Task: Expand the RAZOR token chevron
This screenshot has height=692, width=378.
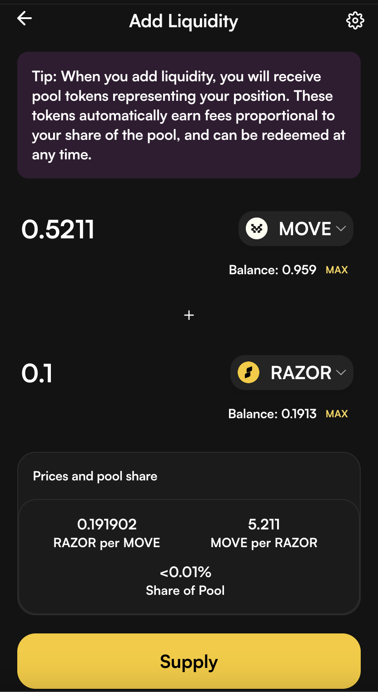Action: (x=341, y=373)
